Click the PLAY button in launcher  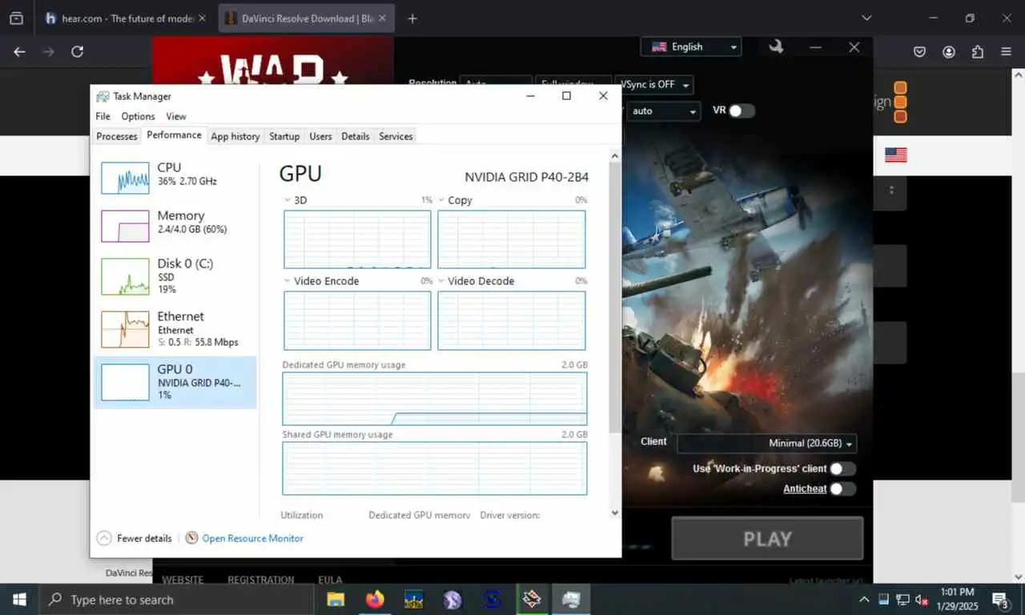[x=767, y=538]
